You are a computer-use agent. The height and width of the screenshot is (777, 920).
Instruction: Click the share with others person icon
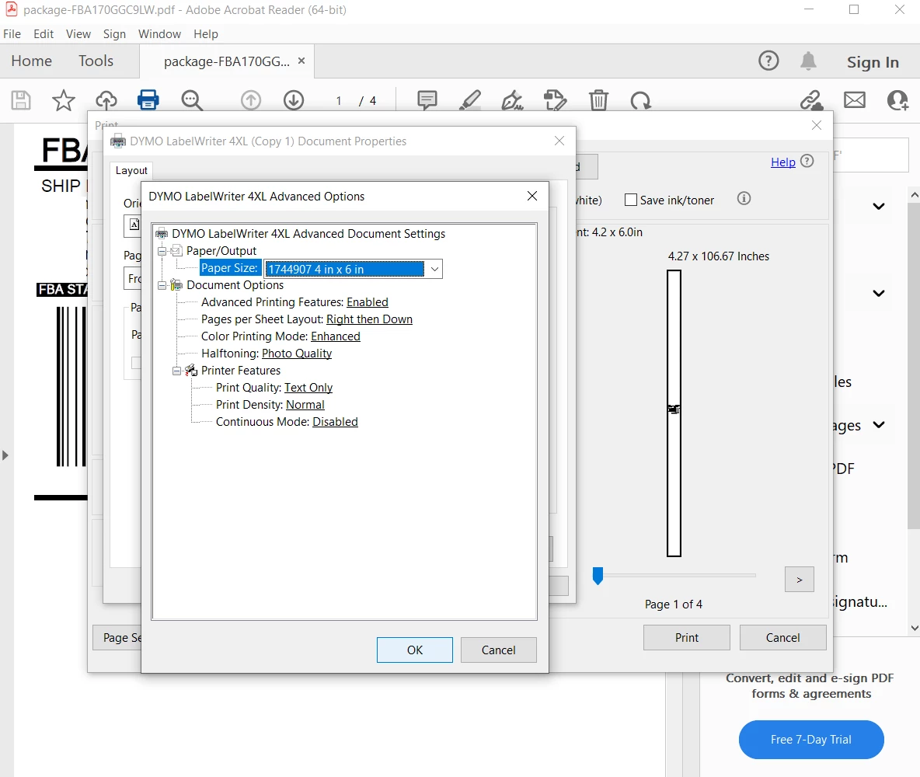(897, 100)
